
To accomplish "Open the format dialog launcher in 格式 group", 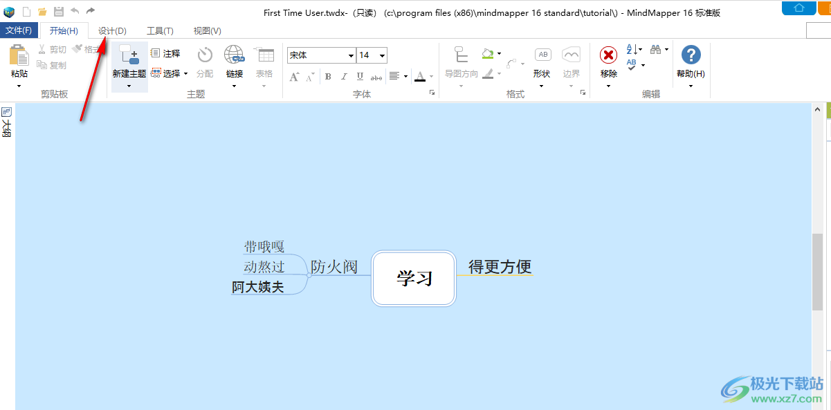I will [585, 93].
